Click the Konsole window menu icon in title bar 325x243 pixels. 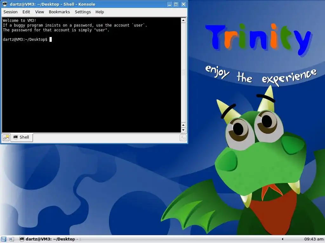(4, 4)
